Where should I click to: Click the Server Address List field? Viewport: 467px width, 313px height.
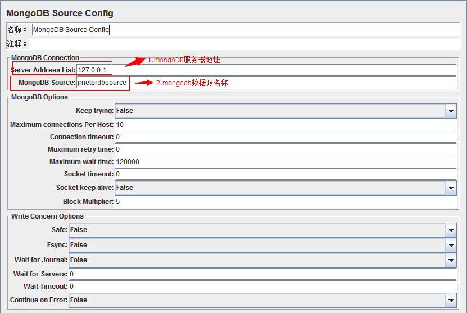click(266, 70)
